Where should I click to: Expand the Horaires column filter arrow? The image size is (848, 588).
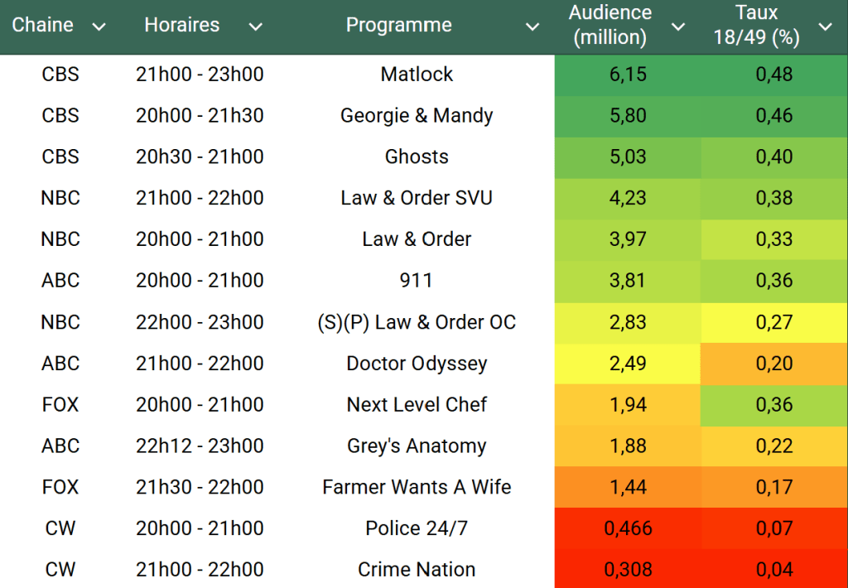[x=256, y=27]
